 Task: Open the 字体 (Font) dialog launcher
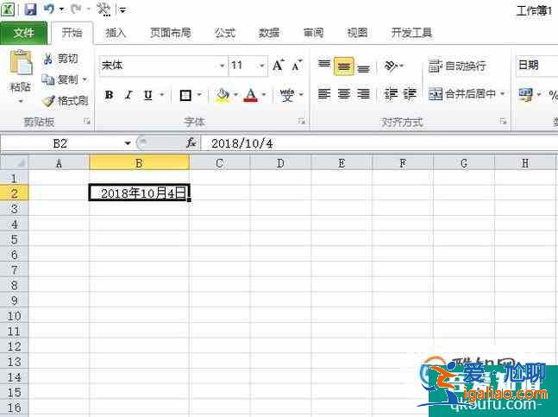pyautogui.click(x=301, y=122)
